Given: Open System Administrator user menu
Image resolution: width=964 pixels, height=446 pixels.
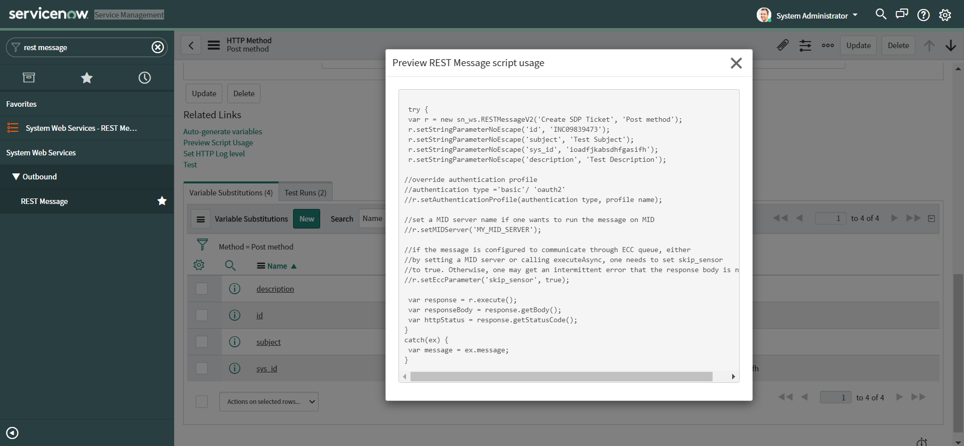Looking at the screenshot, I should click(808, 16).
